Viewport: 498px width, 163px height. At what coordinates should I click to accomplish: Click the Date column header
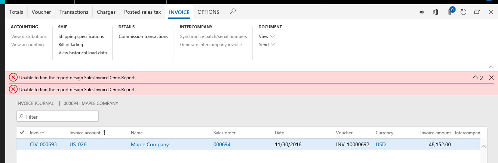pyautogui.click(x=279, y=133)
